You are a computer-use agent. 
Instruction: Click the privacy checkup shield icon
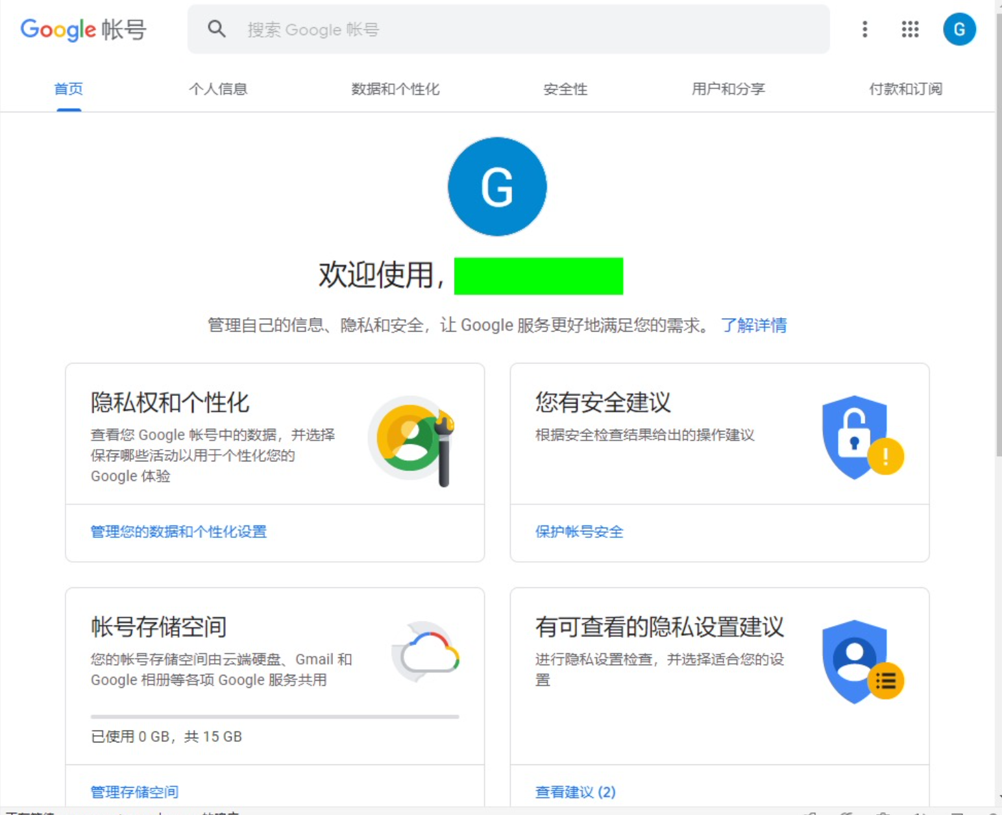point(862,662)
